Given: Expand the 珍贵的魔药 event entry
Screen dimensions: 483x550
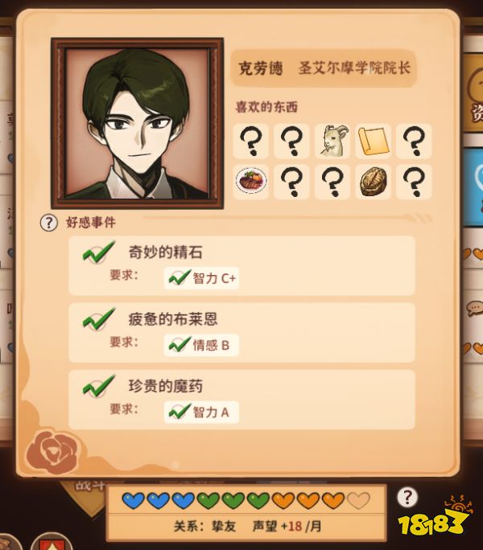Looking at the screenshot, I should click(242, 400).
